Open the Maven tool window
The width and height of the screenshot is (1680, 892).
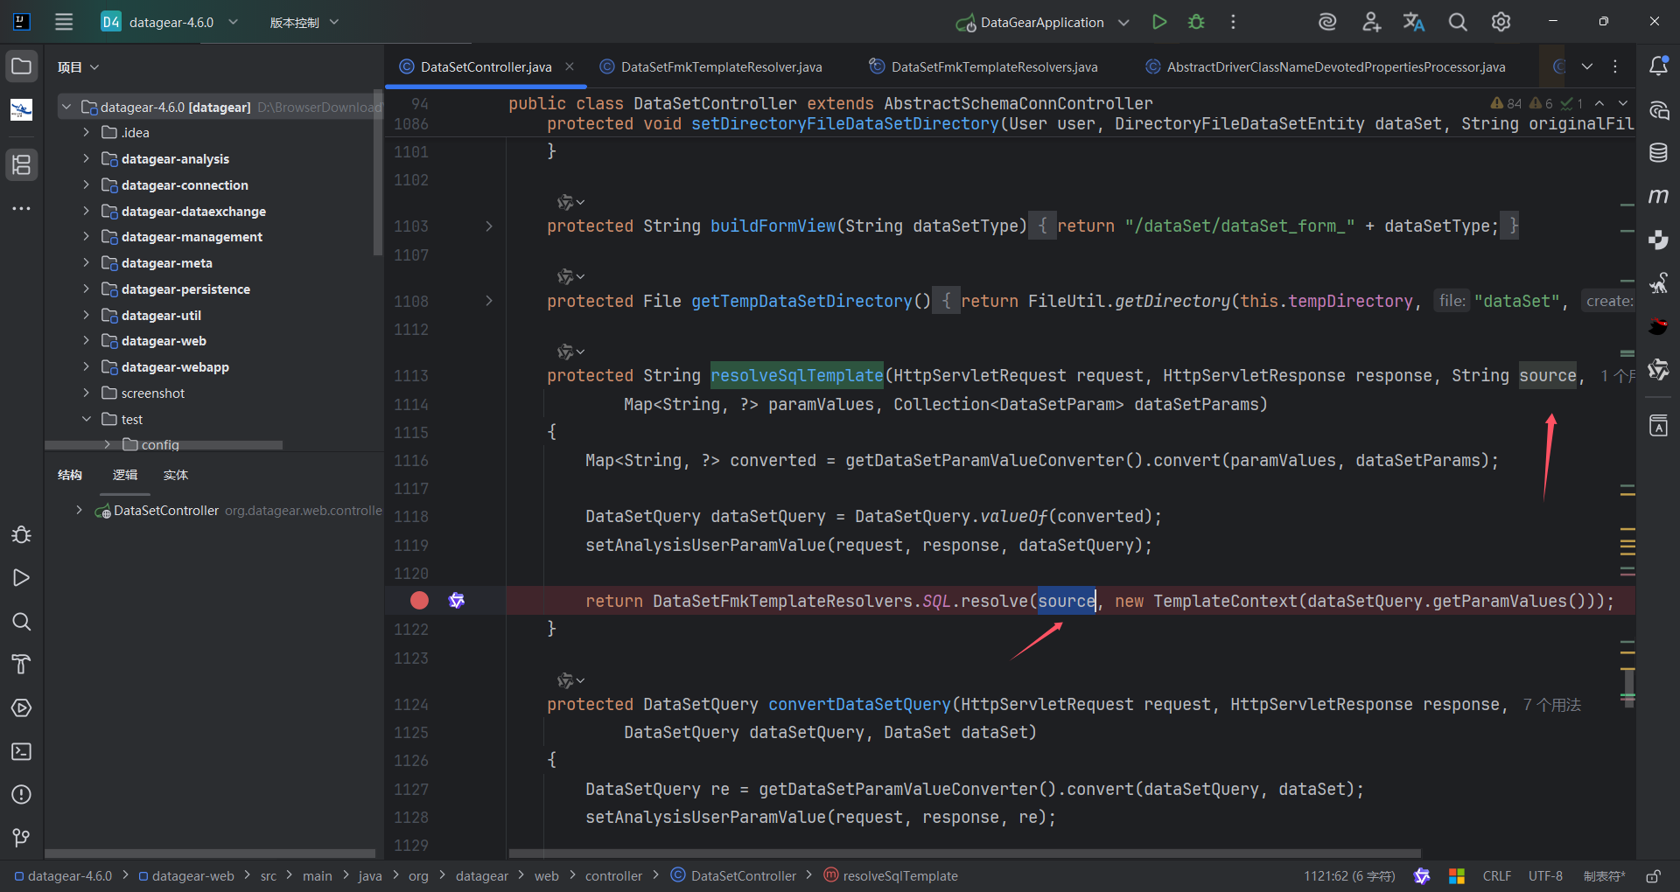1658,196
